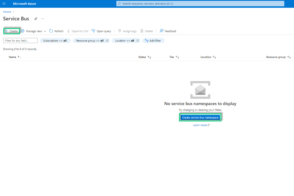Click the Manage view gear icon
This screenshot has width=294, height=196.
pos(23,31)
